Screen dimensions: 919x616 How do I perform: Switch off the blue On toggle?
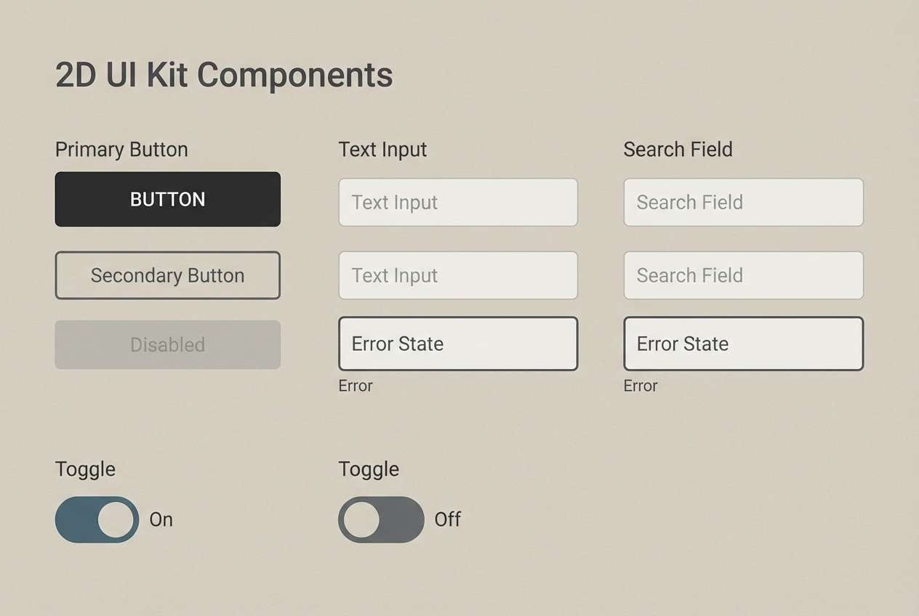(97, 519)
